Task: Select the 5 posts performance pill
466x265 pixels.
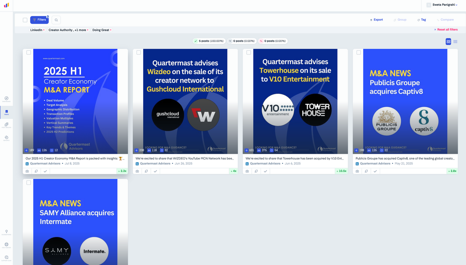Action: click(x=209, y=41)
